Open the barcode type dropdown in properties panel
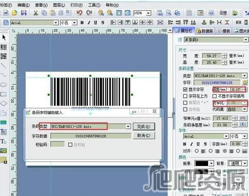This screenshot has width=249, height=196. [244, 76]
